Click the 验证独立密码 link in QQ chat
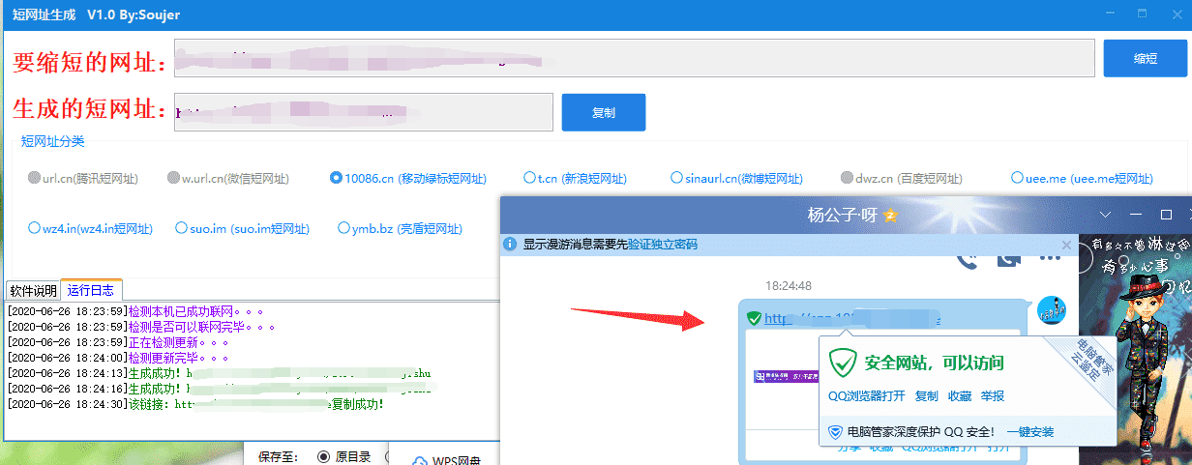 pos(662,245)
